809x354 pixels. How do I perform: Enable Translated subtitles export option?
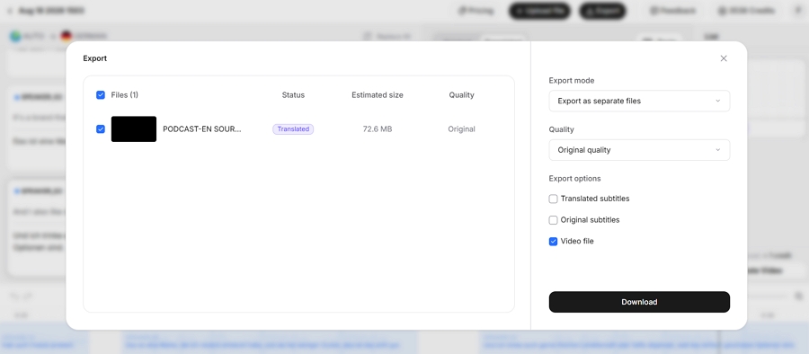553,199
